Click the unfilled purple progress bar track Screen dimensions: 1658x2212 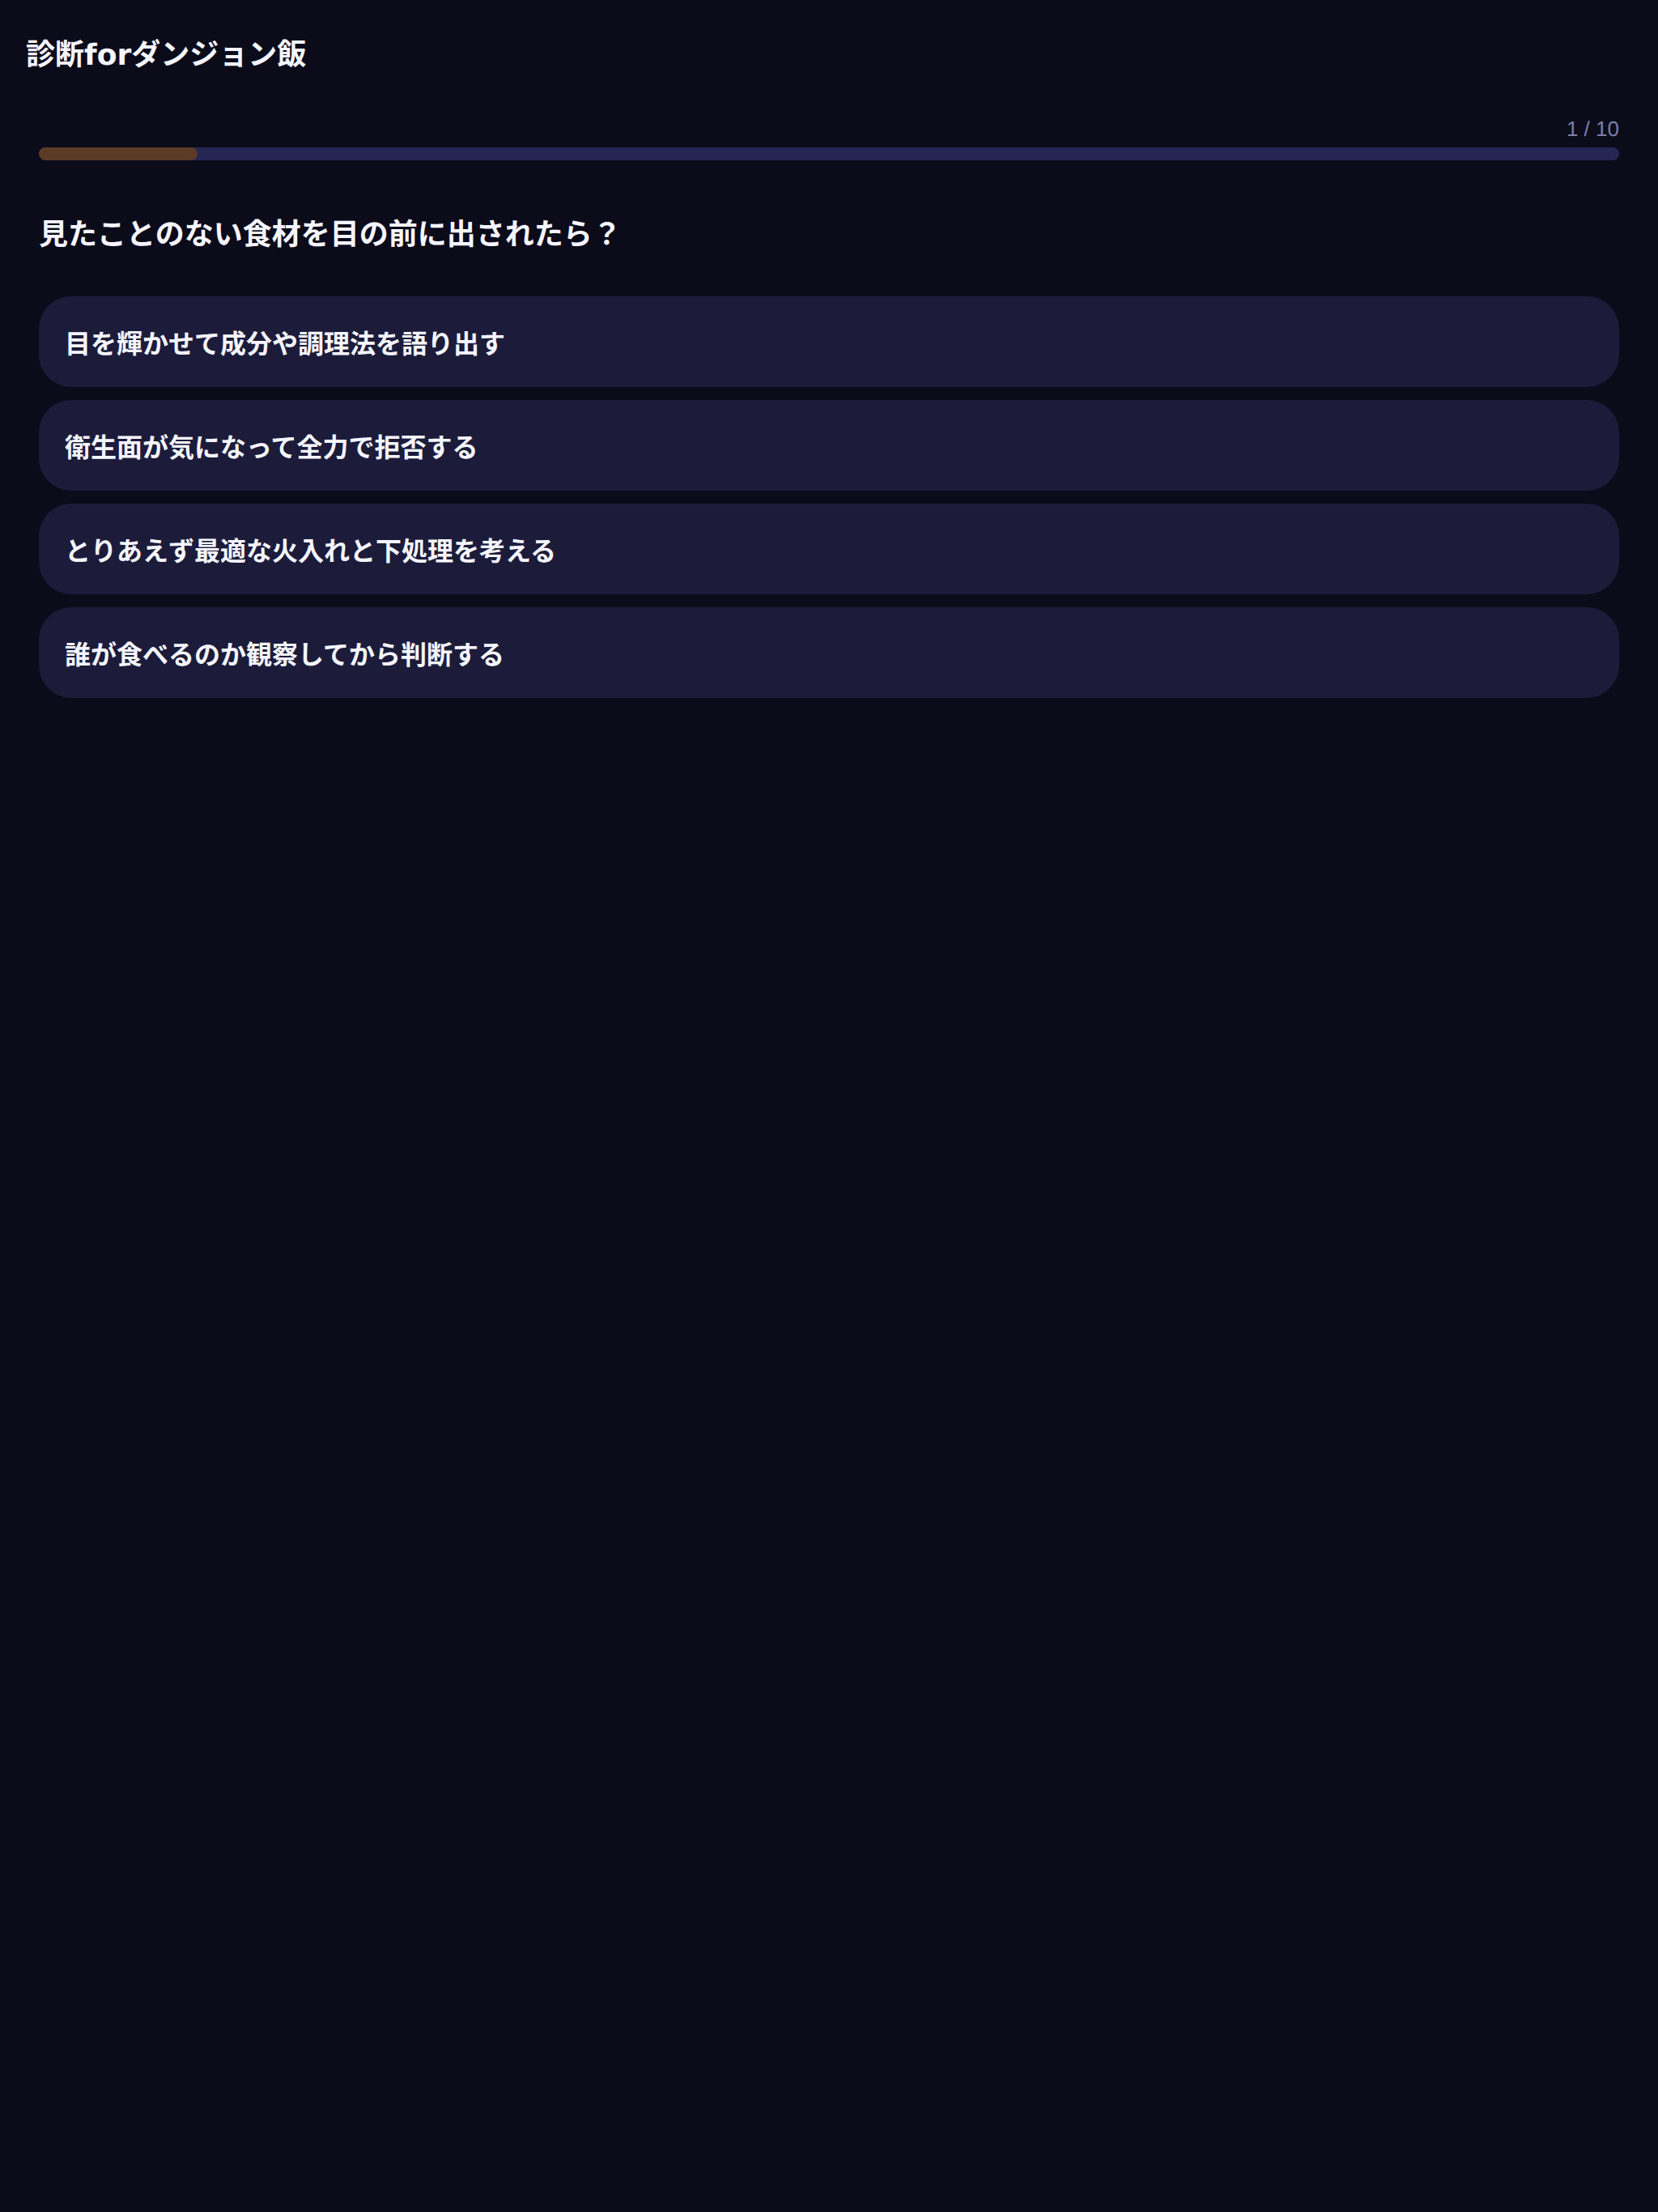(x=908, y=154)
